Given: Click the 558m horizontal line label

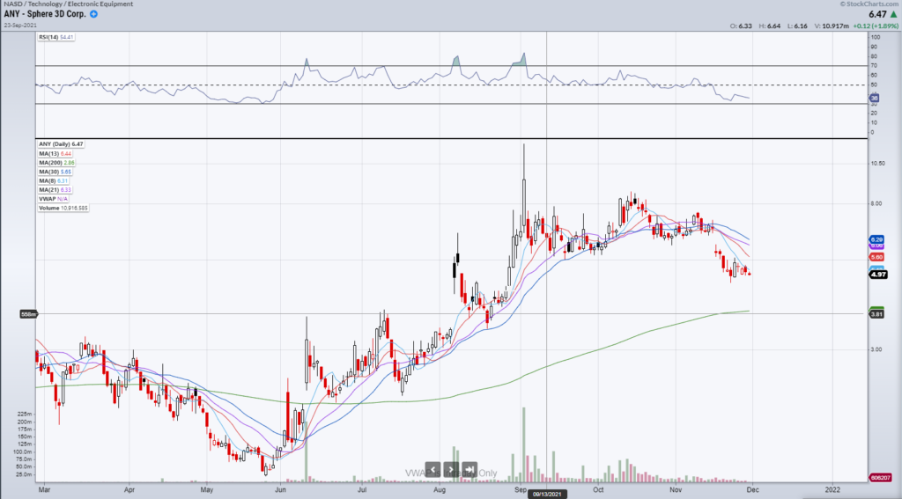Looking at the screenshot, I should tap(28, 313).
